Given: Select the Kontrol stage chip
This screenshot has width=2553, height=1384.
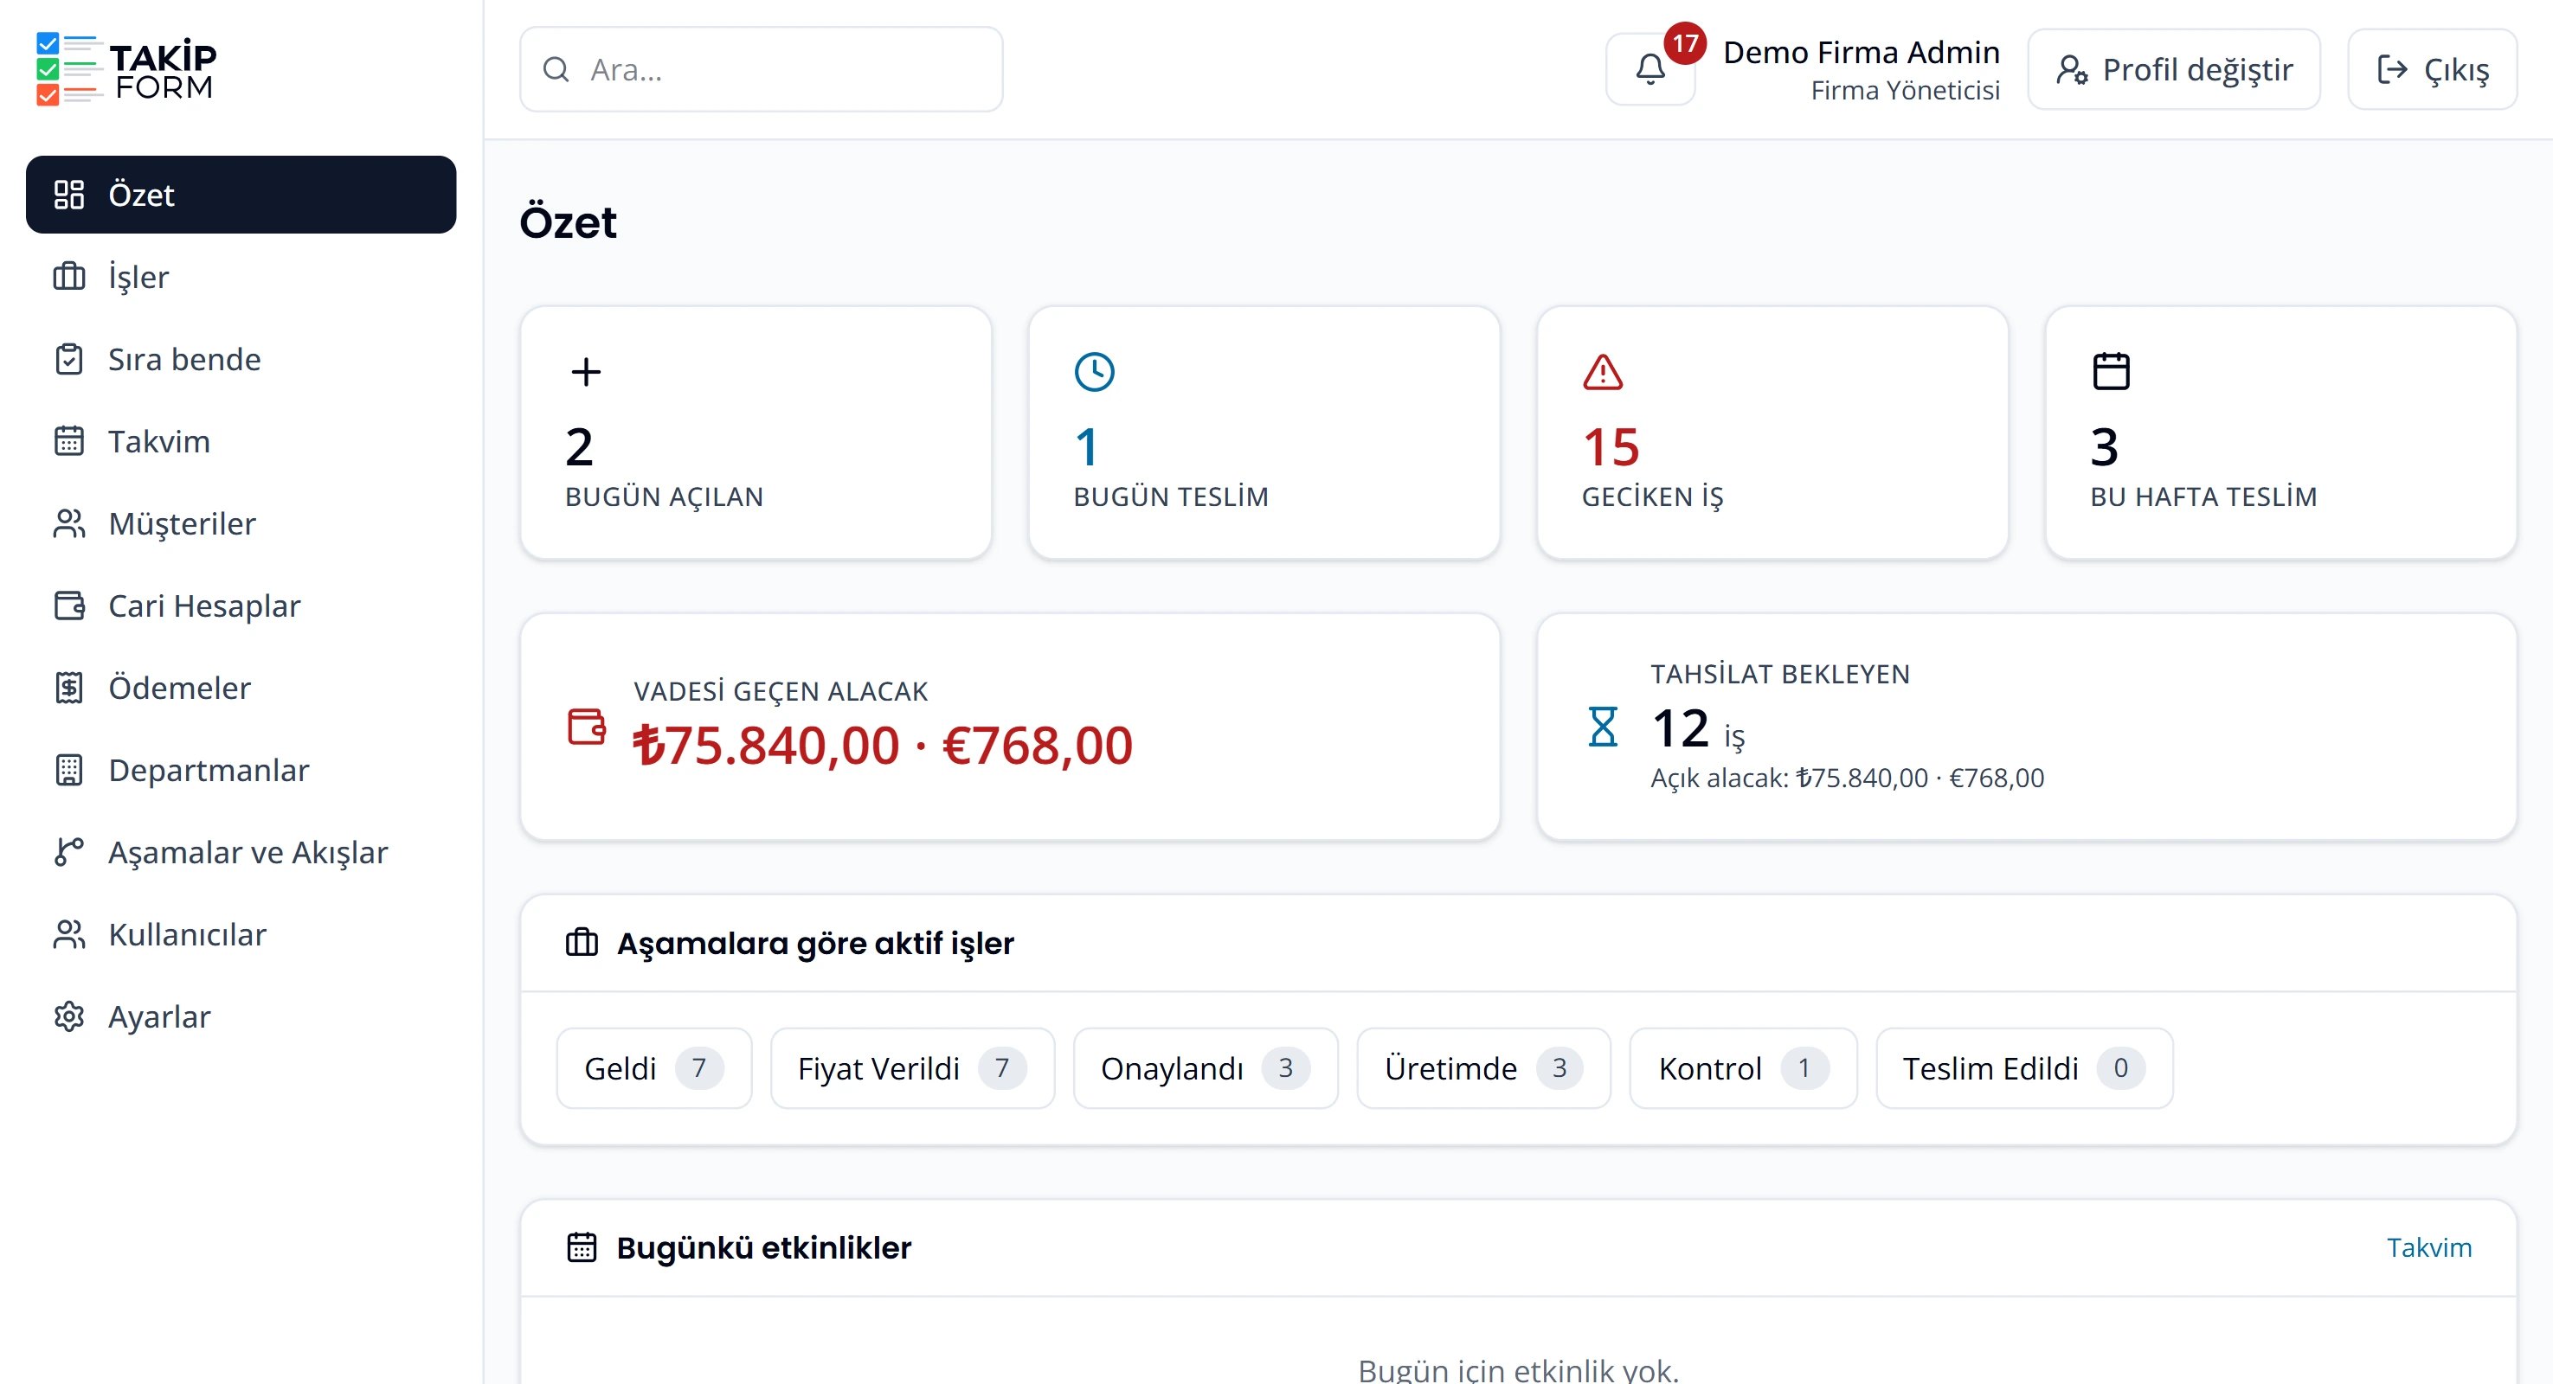Looking at the screenshot, I should 1743,1068.
